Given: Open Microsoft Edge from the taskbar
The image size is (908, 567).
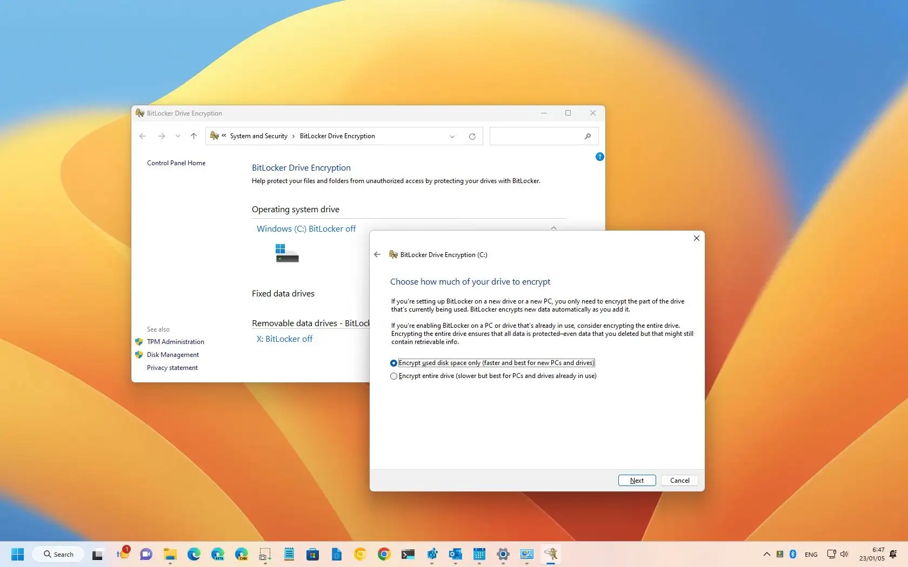Looking at the screenshot, I should click(194, 554).
